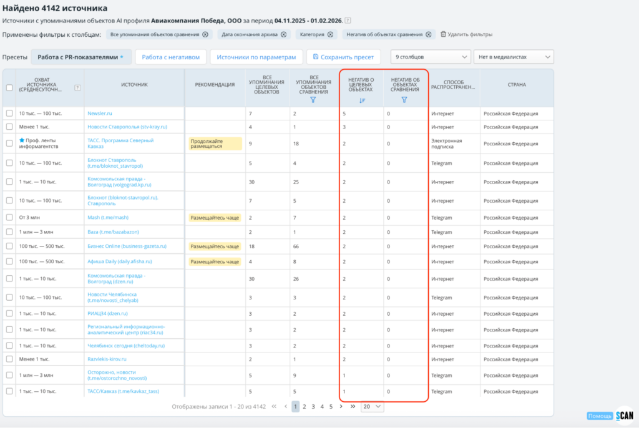Image resolution: width=639 pixels, height=428 pixels.
Task: Click the SCAN logo in the bottom right corner
Action: click(x=624, y=417)
